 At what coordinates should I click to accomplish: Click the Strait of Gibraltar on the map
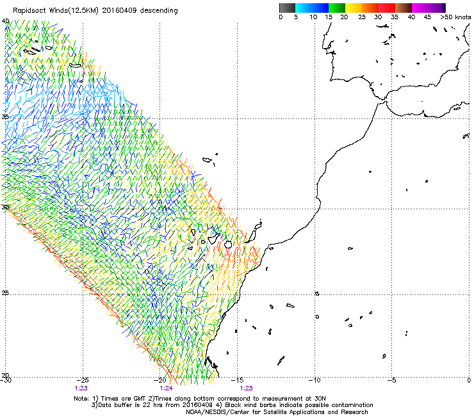383,100
